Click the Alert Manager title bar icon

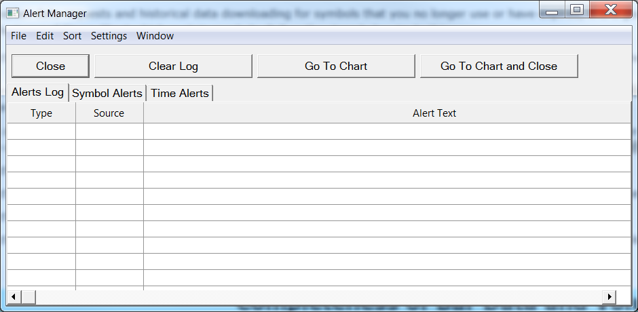12,13
